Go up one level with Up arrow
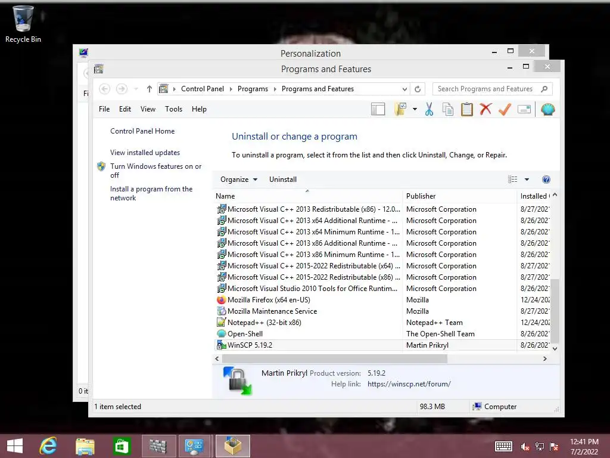610x458 pixels. pyautogui.click(x=149, y=89)
